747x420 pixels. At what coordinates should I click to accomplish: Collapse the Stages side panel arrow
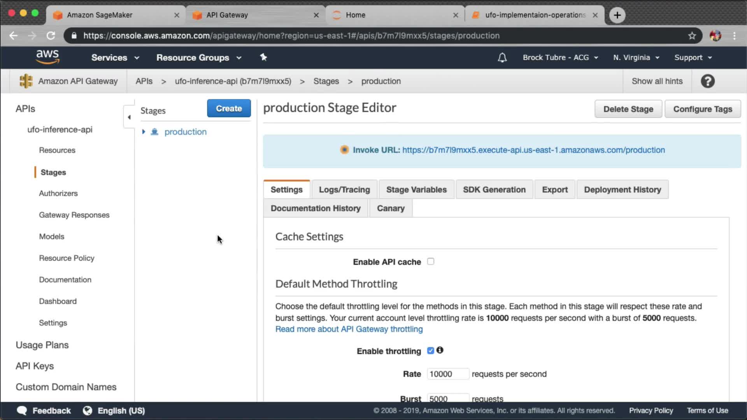129,117
